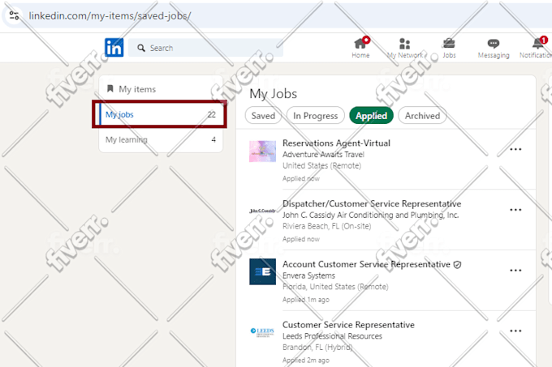Click the John C. Cassidy company logo
This screenshot has height=367, width=552.
pyautogui.click(x=263, y=211)
